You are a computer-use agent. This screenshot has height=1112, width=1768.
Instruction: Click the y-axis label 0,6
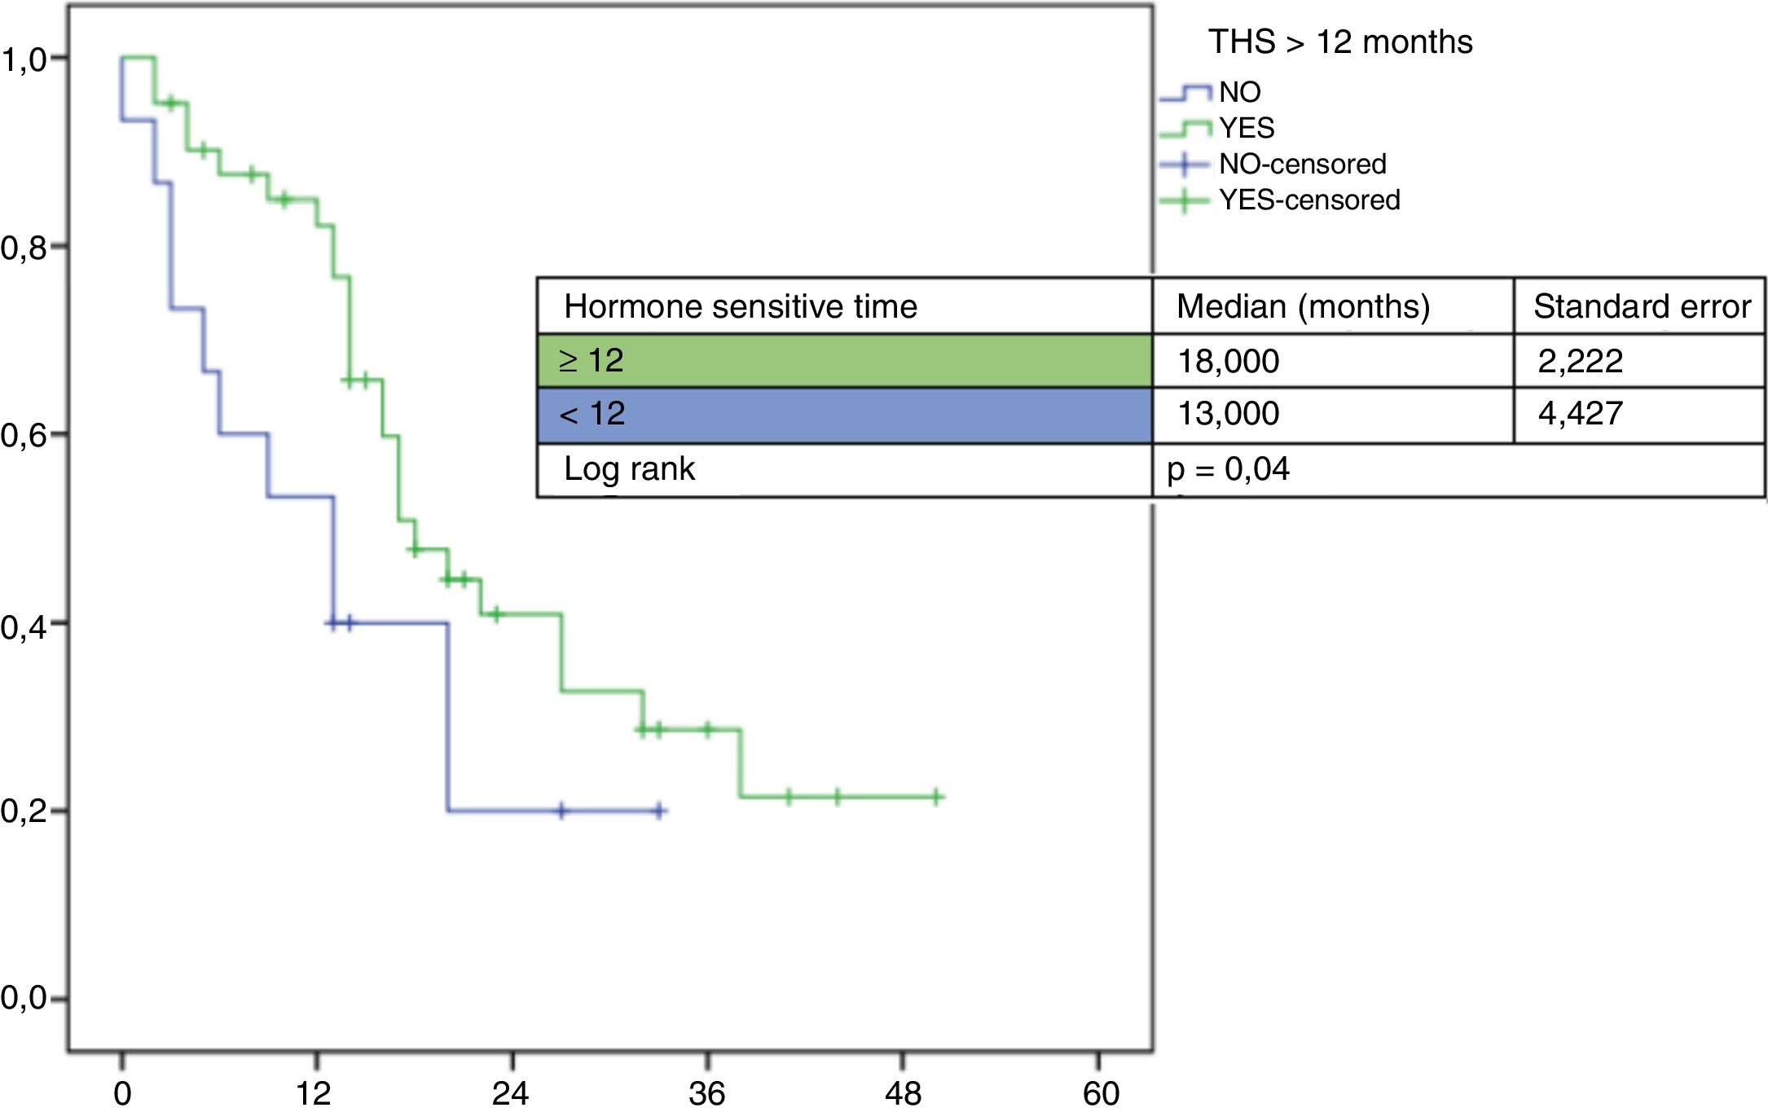(x=24, y=435)
